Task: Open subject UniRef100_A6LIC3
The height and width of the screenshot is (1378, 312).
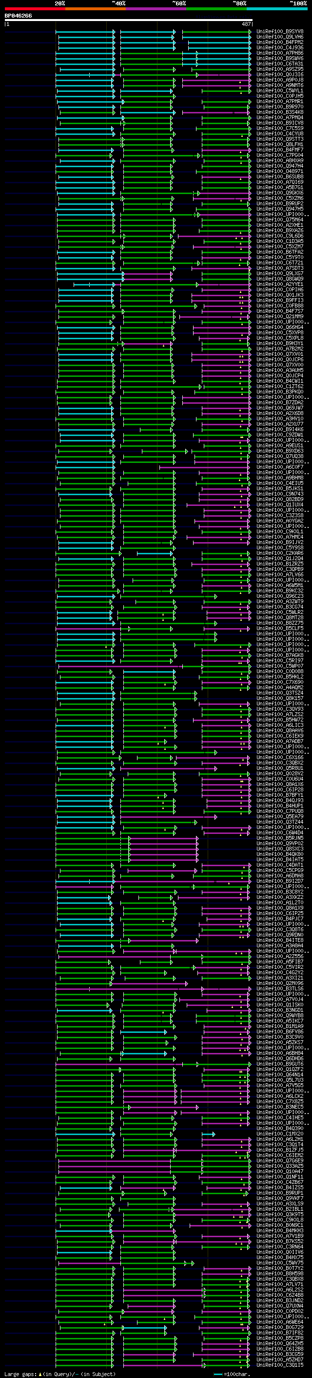Action: 279,725
